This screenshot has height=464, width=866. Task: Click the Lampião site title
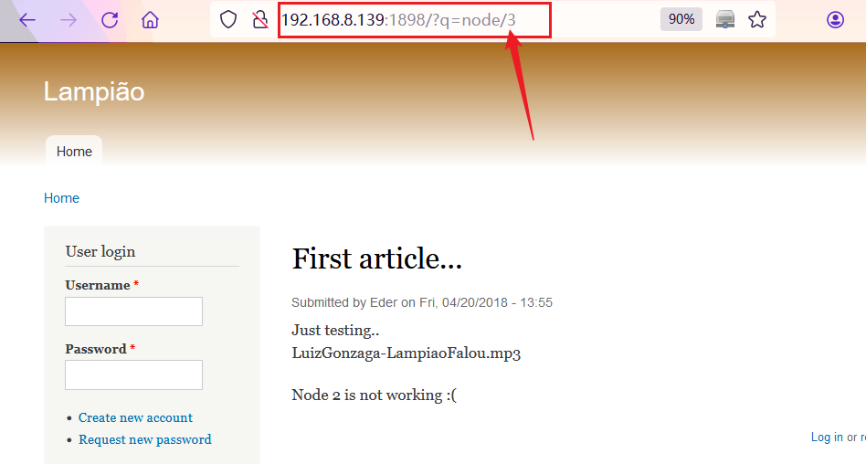(94, 91)
